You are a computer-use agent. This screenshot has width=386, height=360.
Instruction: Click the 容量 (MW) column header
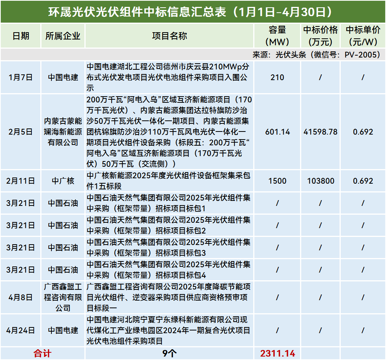pos(277,36)
